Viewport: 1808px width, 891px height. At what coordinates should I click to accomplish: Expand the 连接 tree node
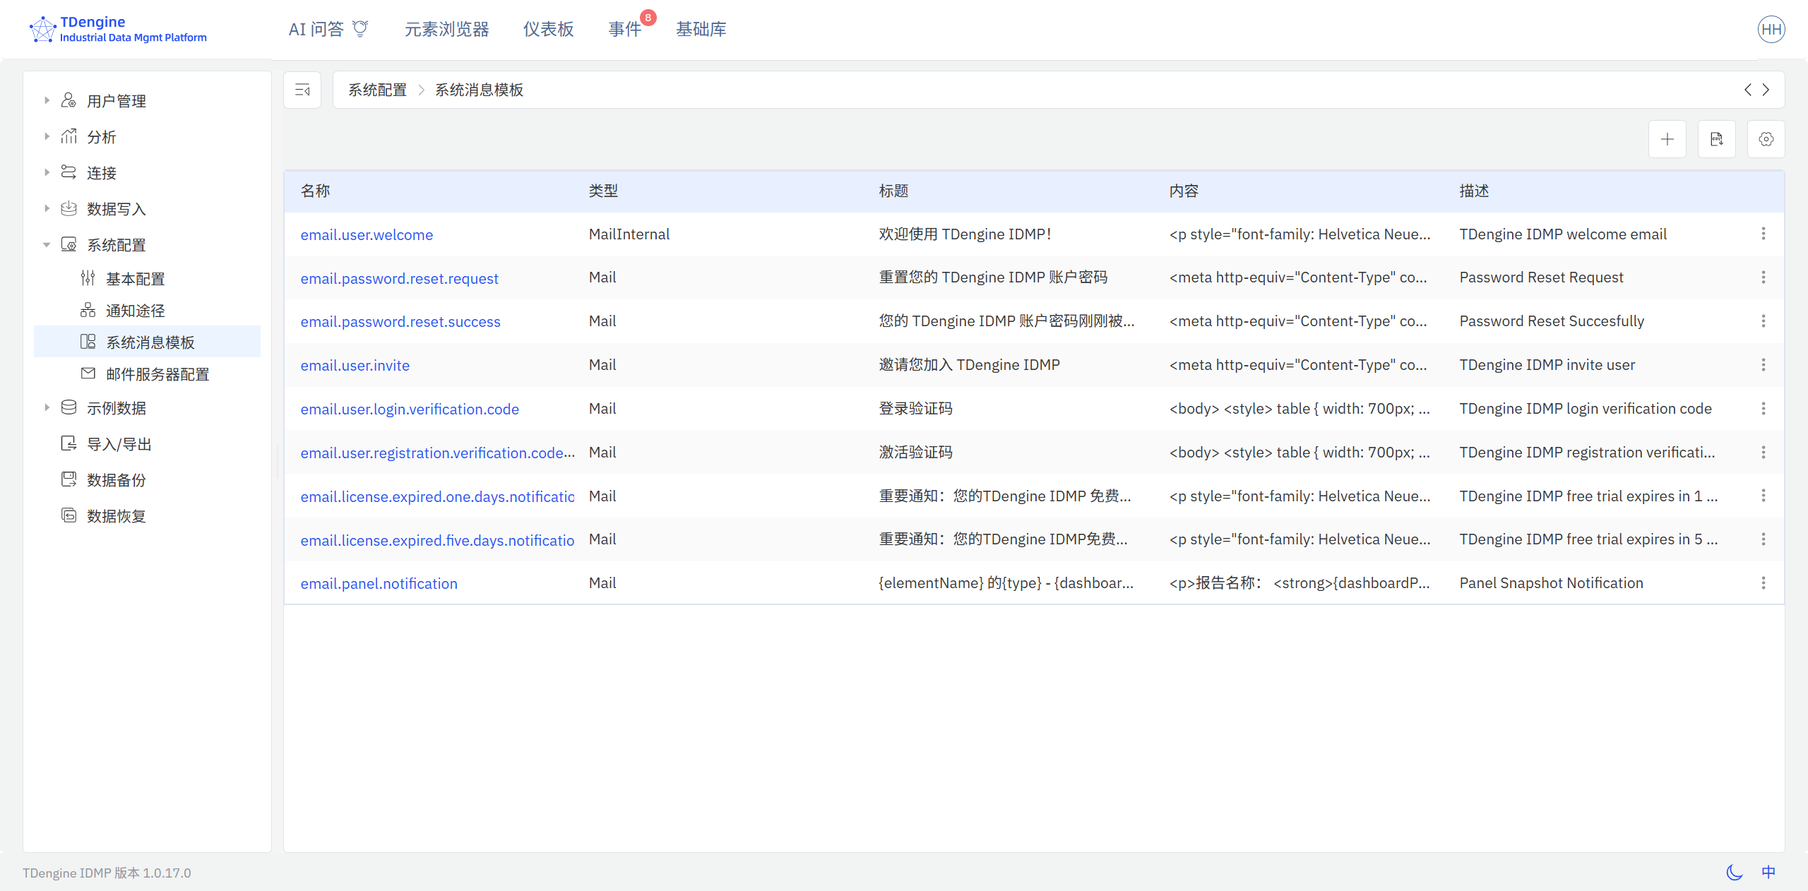click(47, 172)
